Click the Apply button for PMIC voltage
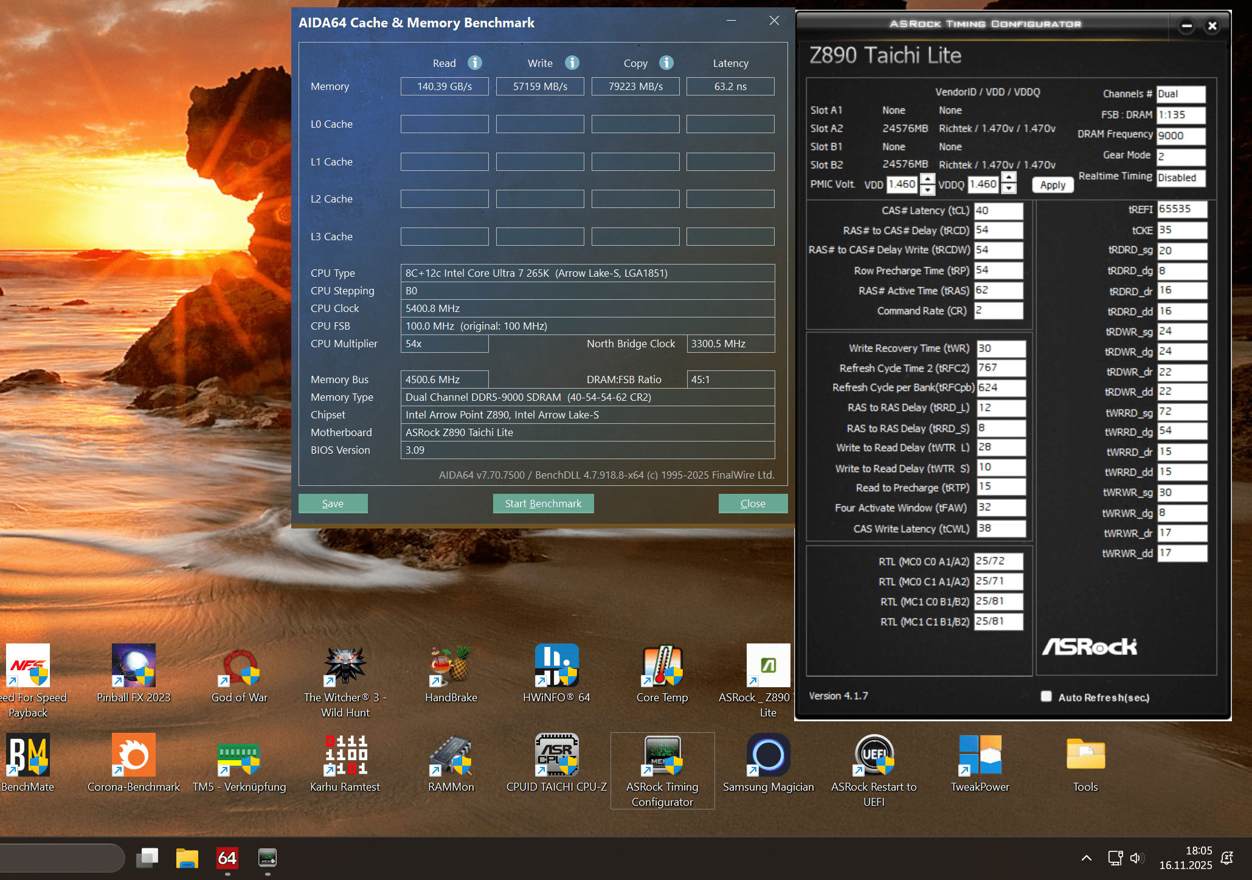Viewport: 1252px width, 880px height. click(1053, 185)
